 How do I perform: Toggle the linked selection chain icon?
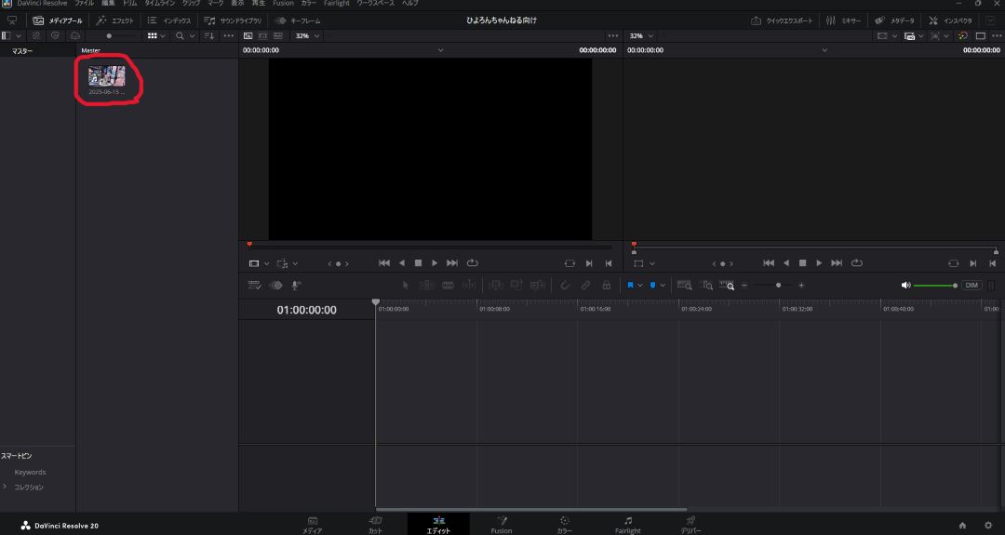coord(585,286)
